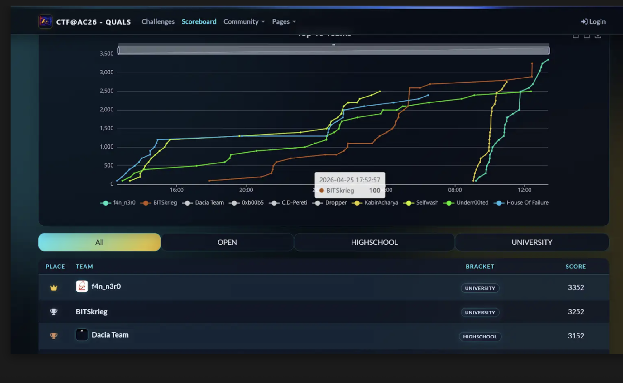Image resolution: width=623 pixels, height=383 pixels.
Task: Click UNIVERSITY badge in f4n_n3r0 row
Action: click(480, 288)
